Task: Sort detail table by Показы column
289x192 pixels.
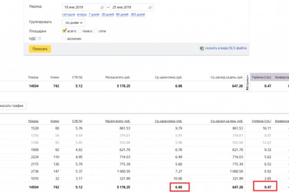Action: [33, 121]
